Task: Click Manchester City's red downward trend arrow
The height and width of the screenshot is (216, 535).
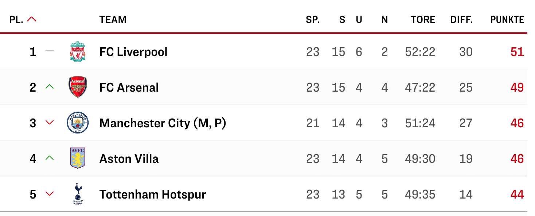Action: (x=50, y=123)
